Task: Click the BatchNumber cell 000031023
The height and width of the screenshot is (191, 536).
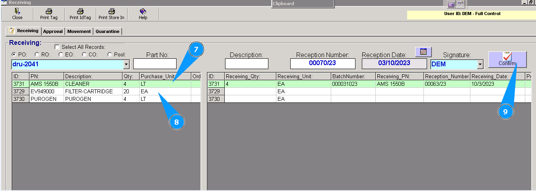Action: coord(353,84)
